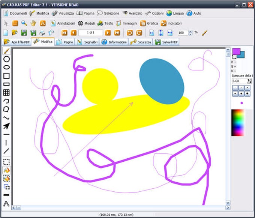
Task: Click fit page height icon
Action: coord(160,33)
